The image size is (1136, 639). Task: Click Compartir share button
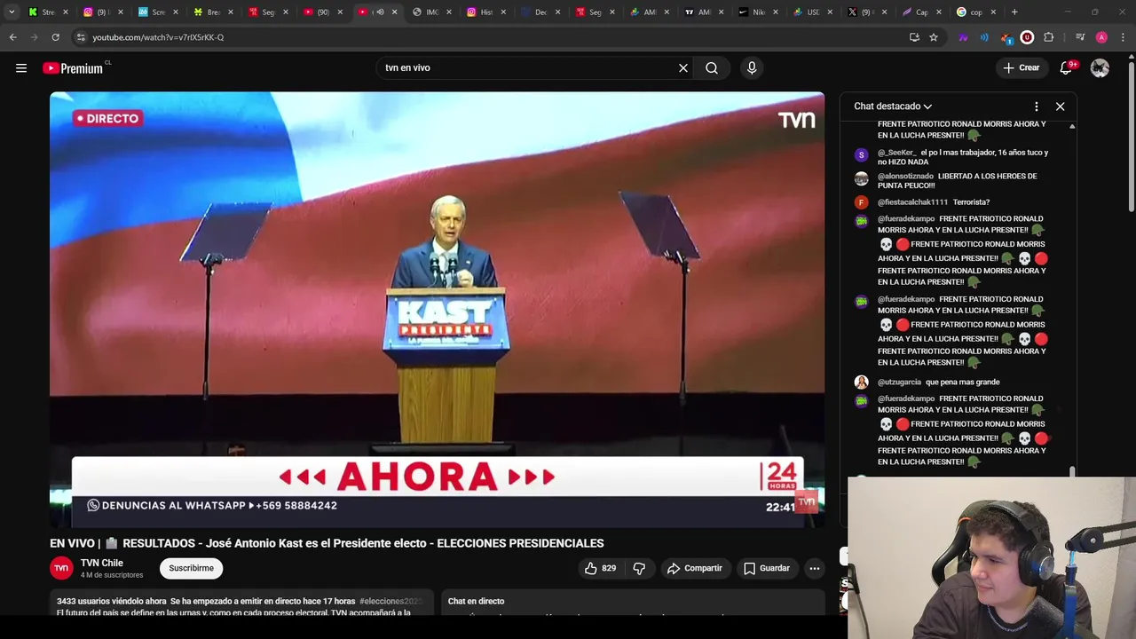tap(694, 568)
